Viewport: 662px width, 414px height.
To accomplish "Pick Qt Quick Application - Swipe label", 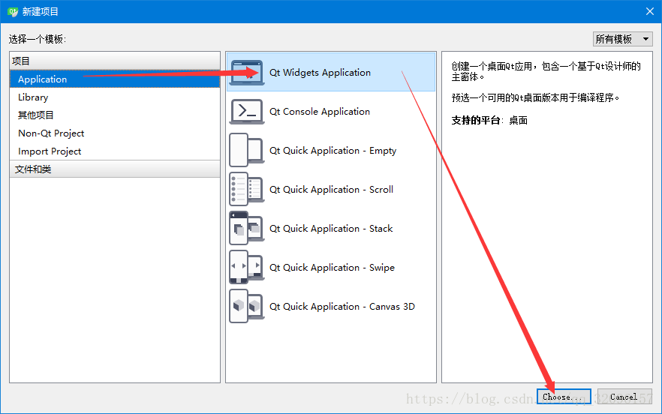I will (332, 268).
